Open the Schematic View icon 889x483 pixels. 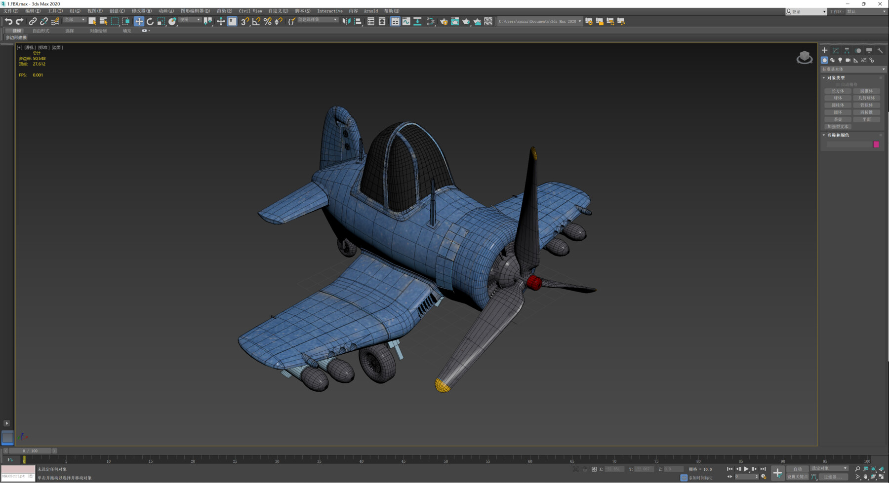point(418,21)
